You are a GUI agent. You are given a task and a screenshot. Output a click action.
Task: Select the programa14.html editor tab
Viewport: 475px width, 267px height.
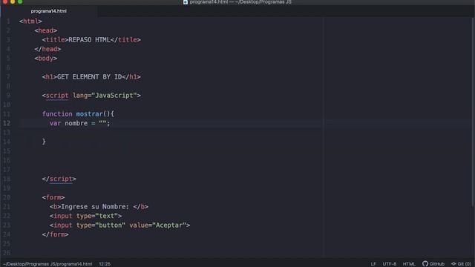[x=48, y=11]
